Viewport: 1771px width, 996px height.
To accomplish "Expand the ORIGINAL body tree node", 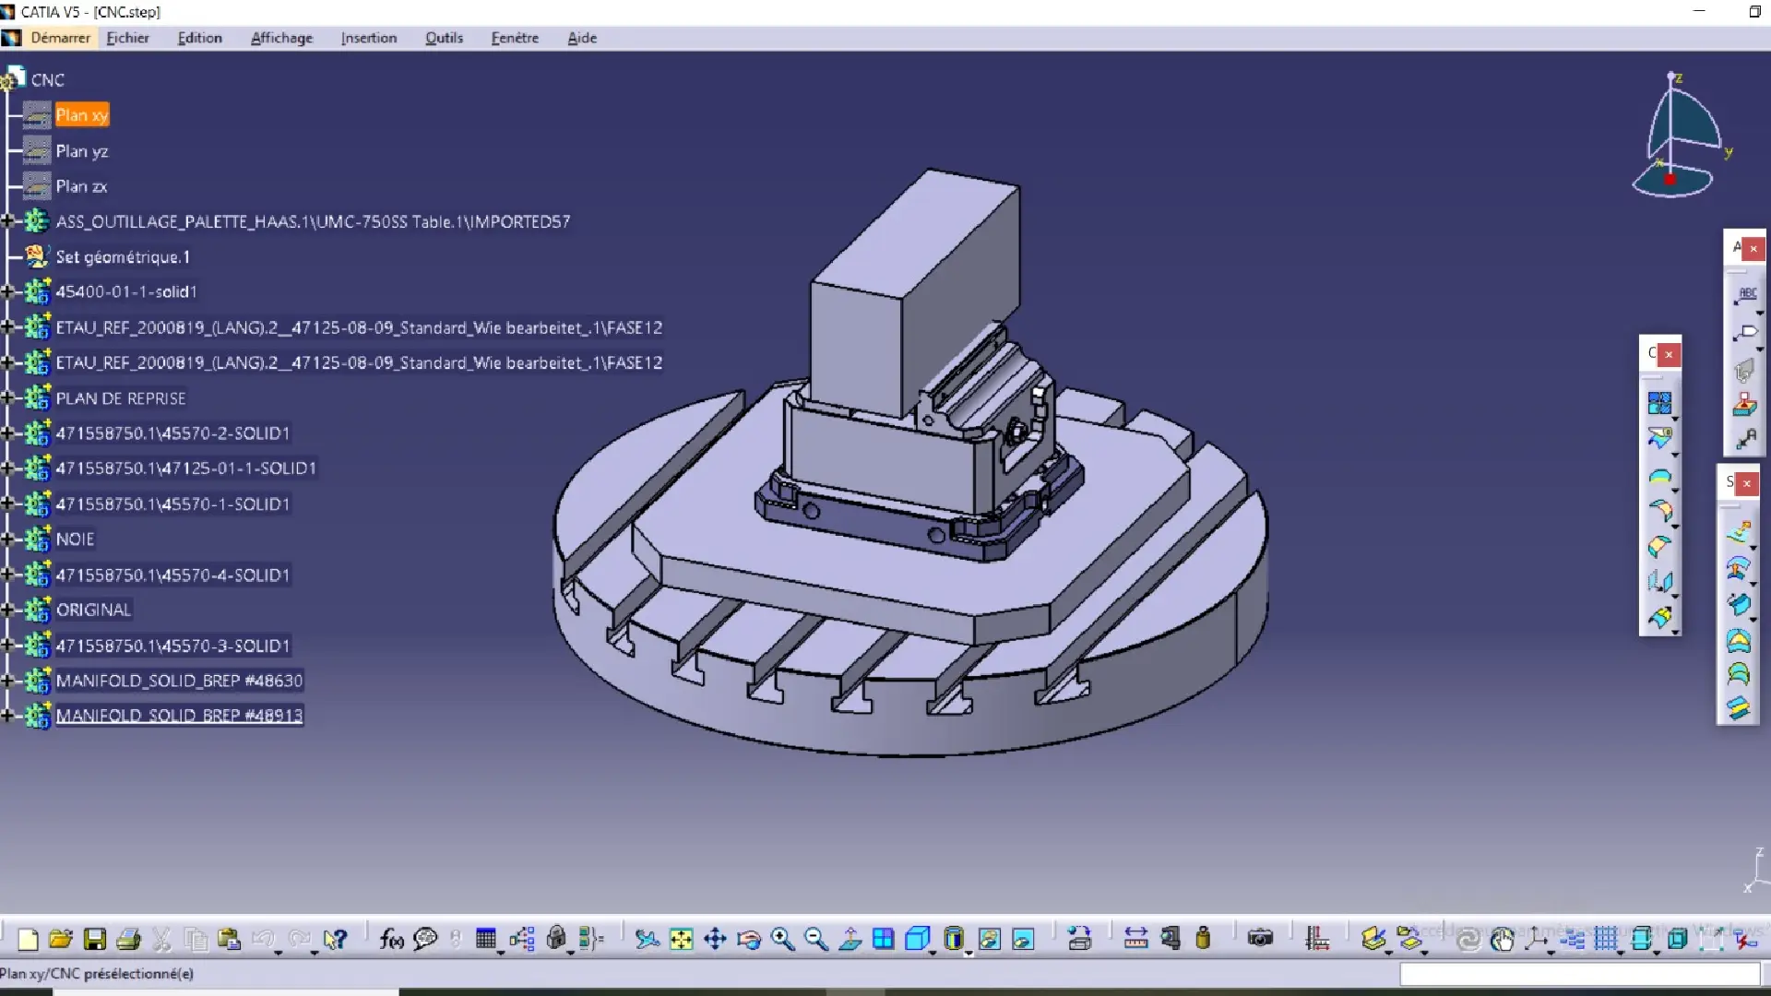I will tap(7, 610).
